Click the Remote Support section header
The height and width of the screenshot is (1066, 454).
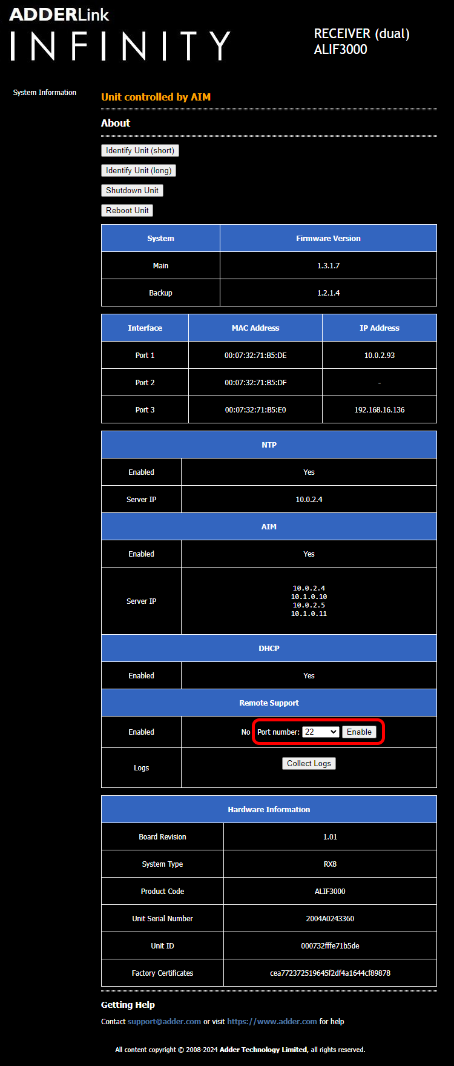pyautogui.click(x=269, y=703)
